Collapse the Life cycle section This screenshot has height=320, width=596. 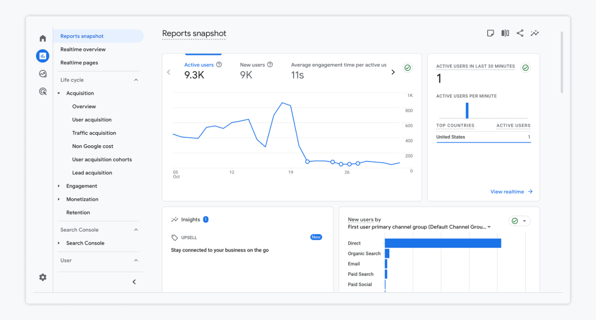tap(136, 80)
